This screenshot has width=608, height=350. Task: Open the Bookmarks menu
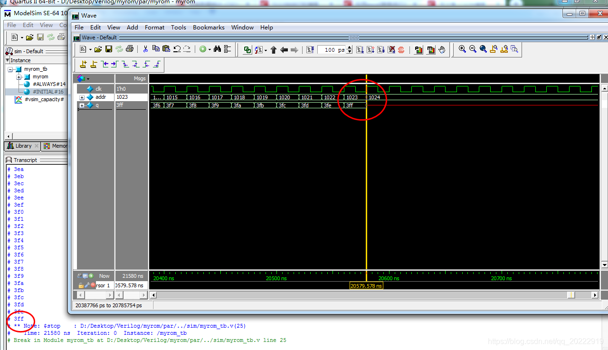click(209, 27)
